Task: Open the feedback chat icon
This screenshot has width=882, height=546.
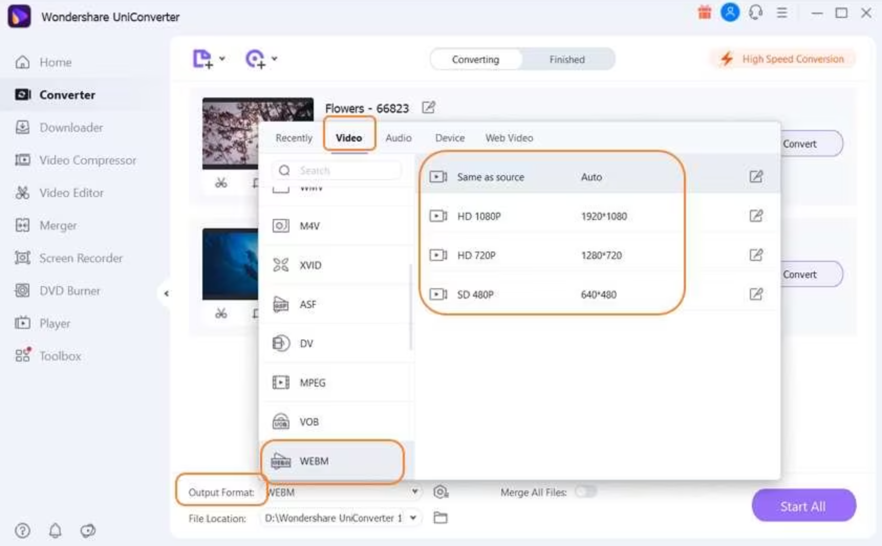Action: (x=88, y=530)
